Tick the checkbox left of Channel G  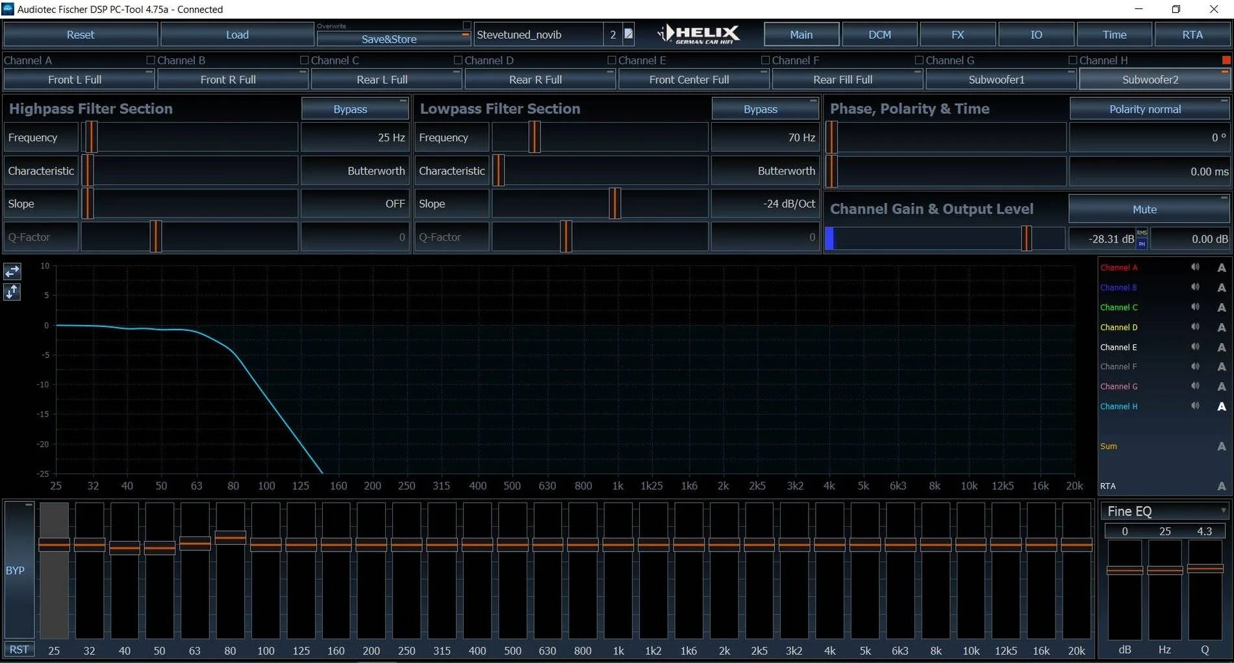tap(919, 60)
